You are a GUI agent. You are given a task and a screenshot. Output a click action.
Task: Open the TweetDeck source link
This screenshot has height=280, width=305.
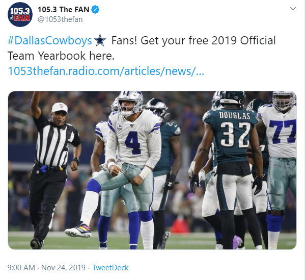[110, 268]
